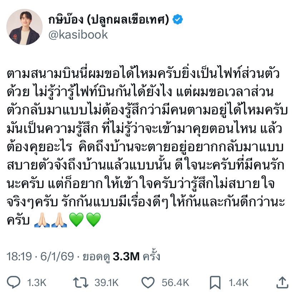Click the 56.4K likes count
296x305 pixels.
(175, 283)
